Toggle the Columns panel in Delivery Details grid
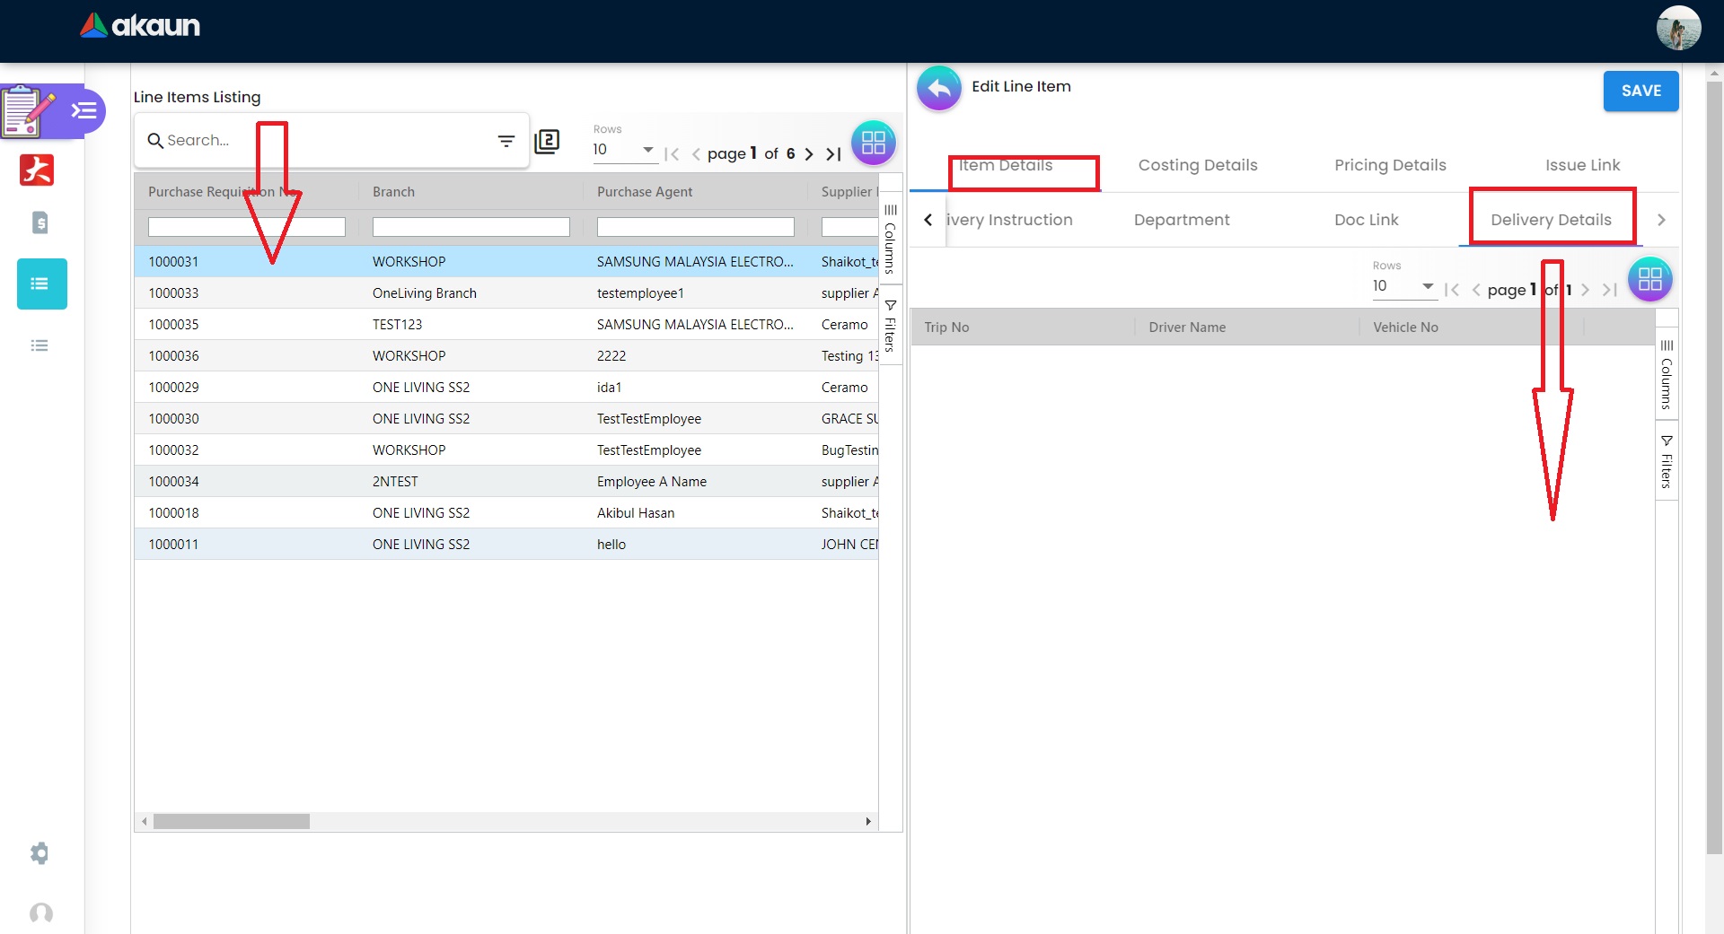 click(1667, 375)
